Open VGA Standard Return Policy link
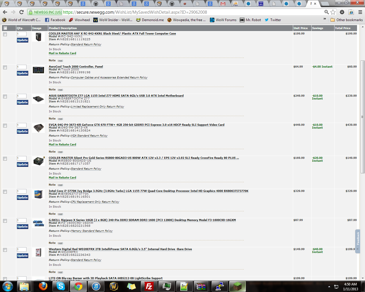Viewport: 365px width, 292px height. point(89,136)
